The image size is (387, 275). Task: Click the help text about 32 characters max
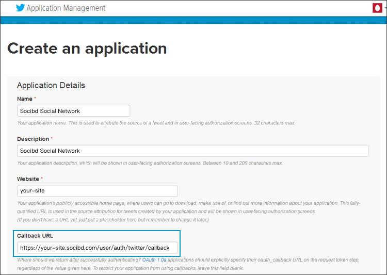click(x=156, y=123)
